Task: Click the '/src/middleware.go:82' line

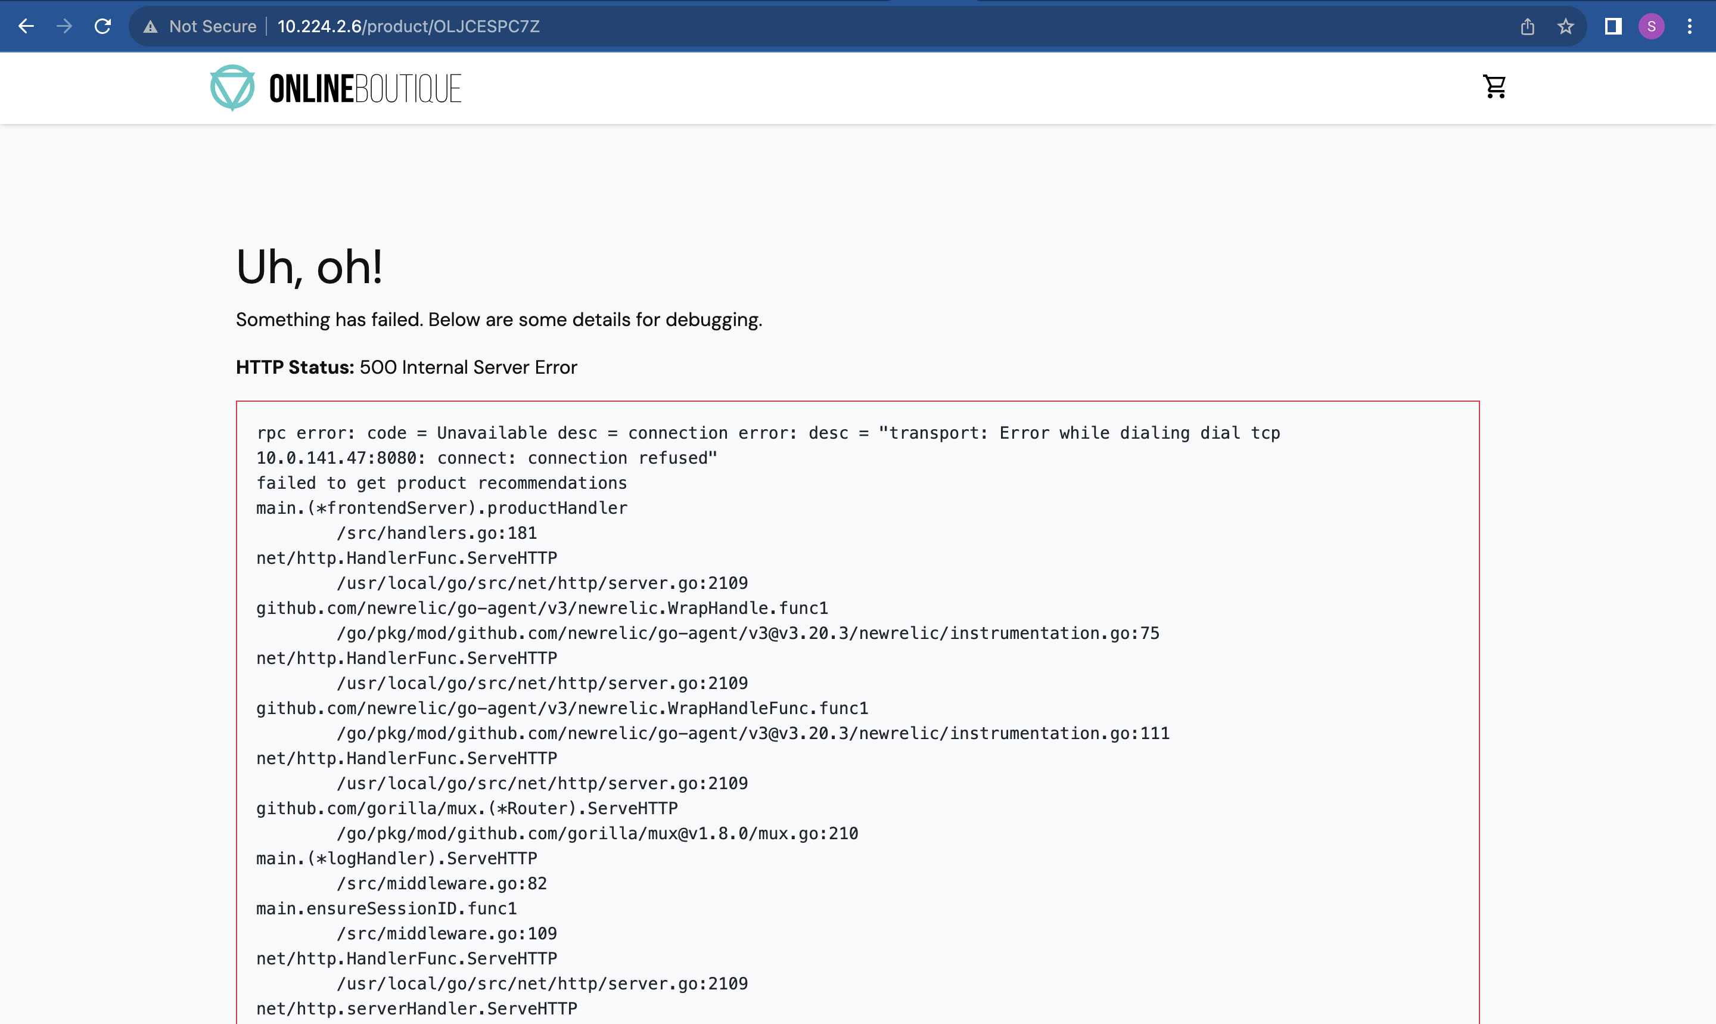Action: click(442, 883)
